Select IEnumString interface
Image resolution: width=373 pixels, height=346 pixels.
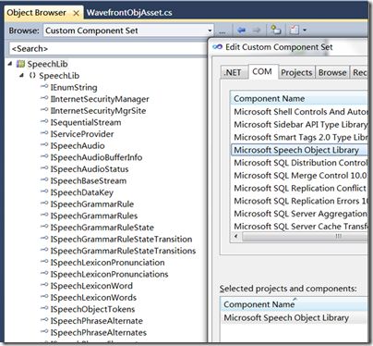coord(74,88)
